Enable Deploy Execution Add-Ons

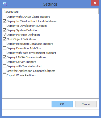coord(5,48)
